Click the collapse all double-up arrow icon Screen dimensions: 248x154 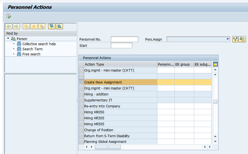coord(59,26)
